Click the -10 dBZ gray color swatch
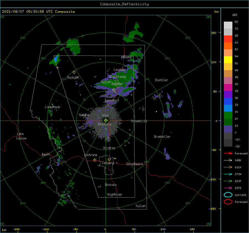This screenshot has width=249, height=233. (x=228, y=143)
